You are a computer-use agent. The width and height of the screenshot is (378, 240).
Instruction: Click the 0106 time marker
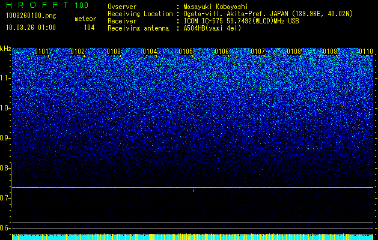coord(222,52)
